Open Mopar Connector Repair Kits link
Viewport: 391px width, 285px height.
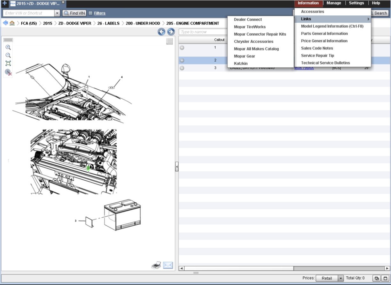coord(261,34)
